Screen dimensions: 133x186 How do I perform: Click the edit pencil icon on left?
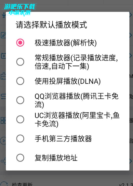click(x=3, y=35)
